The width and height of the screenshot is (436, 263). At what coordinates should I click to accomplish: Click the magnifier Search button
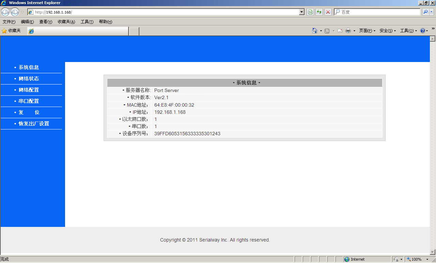pos(425,12)
